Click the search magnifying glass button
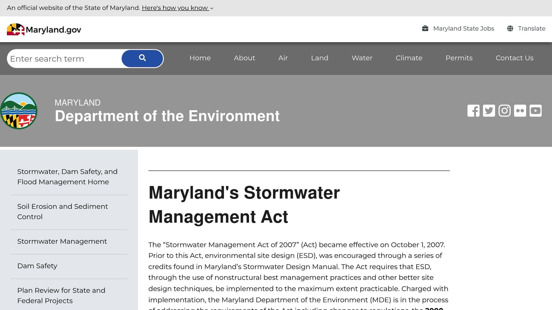552x310 pixels. pyautogui.click(x=142, y=58)
